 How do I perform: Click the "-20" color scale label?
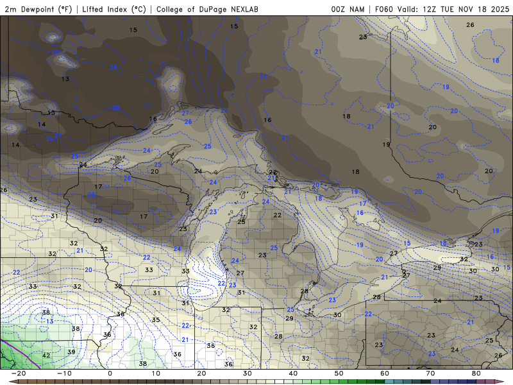click(19, 373)
